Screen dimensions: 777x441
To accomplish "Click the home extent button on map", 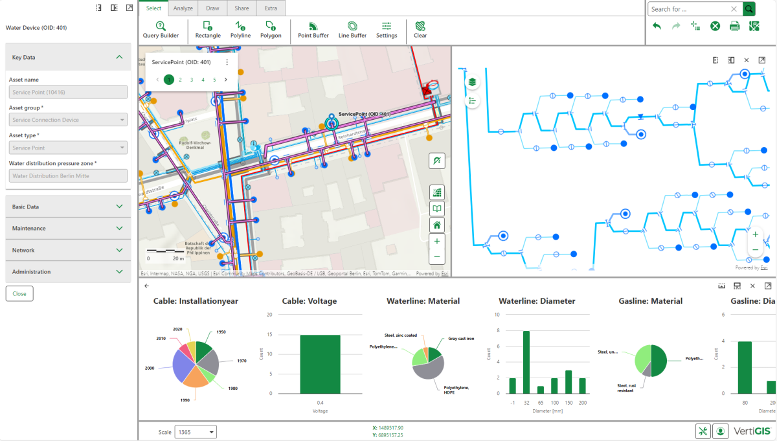I will coord(437,225).
